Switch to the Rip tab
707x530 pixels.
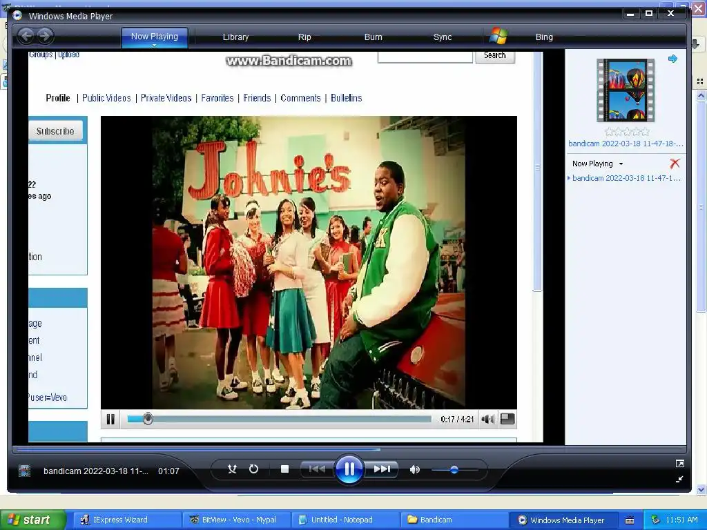(304, 37)
